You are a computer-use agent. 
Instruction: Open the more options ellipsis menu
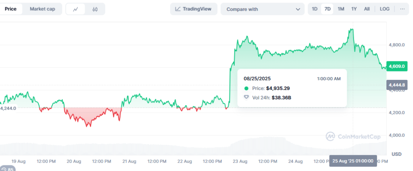402,9
